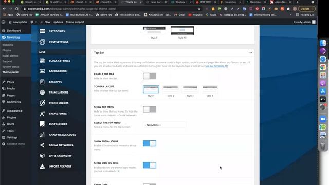Select Top Bar Layout Style 3
This screenshot has height=185, width=329.
point(190,89)
